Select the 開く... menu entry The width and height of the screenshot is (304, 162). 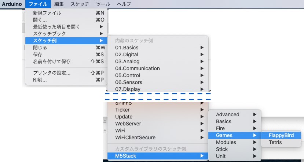(66, 20)
